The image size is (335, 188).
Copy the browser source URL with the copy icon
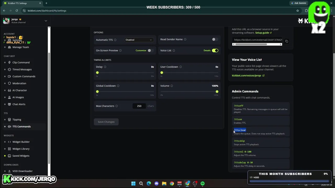click(x=287, y=41)
